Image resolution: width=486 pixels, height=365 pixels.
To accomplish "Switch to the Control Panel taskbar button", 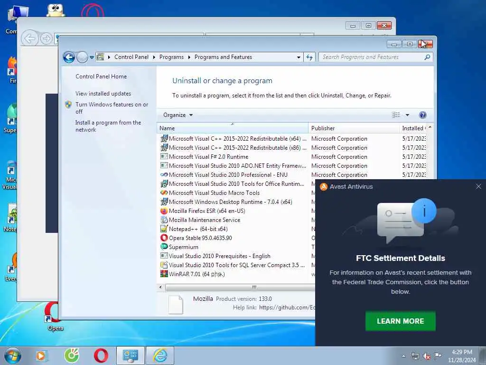I will pos(130,355).
